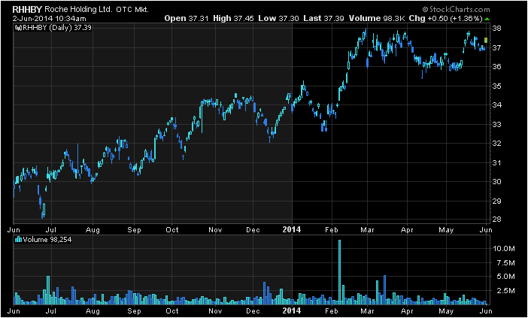Screen dimensions: 528x318
Task: Click the bar icon beside Volume 98,254 legend
Action: (x=19, y=240)
